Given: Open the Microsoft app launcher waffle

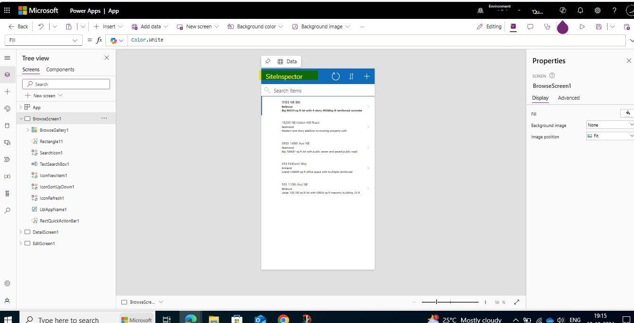Looking at the screenshot, I should pos(7,10).
